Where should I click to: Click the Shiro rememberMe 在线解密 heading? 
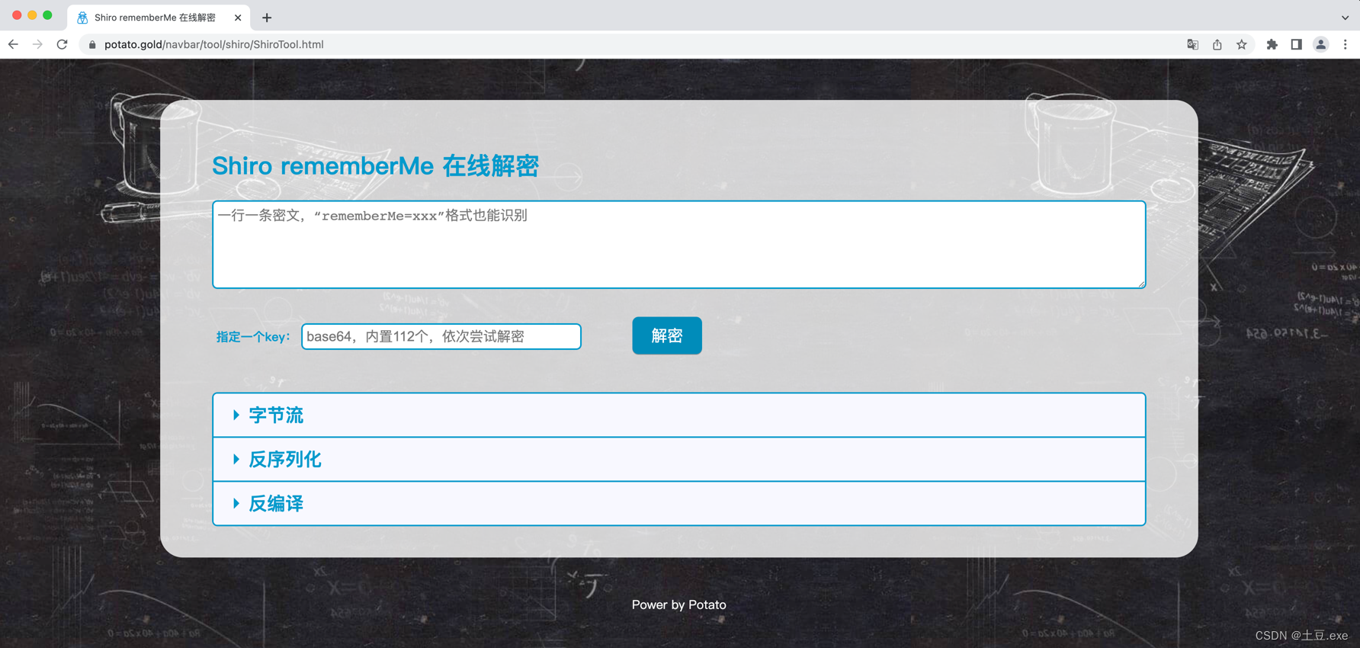pos(375,165)
